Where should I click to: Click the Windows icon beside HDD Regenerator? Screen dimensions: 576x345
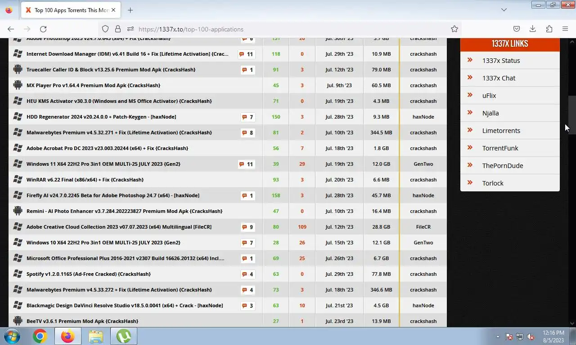pos(18,116)
